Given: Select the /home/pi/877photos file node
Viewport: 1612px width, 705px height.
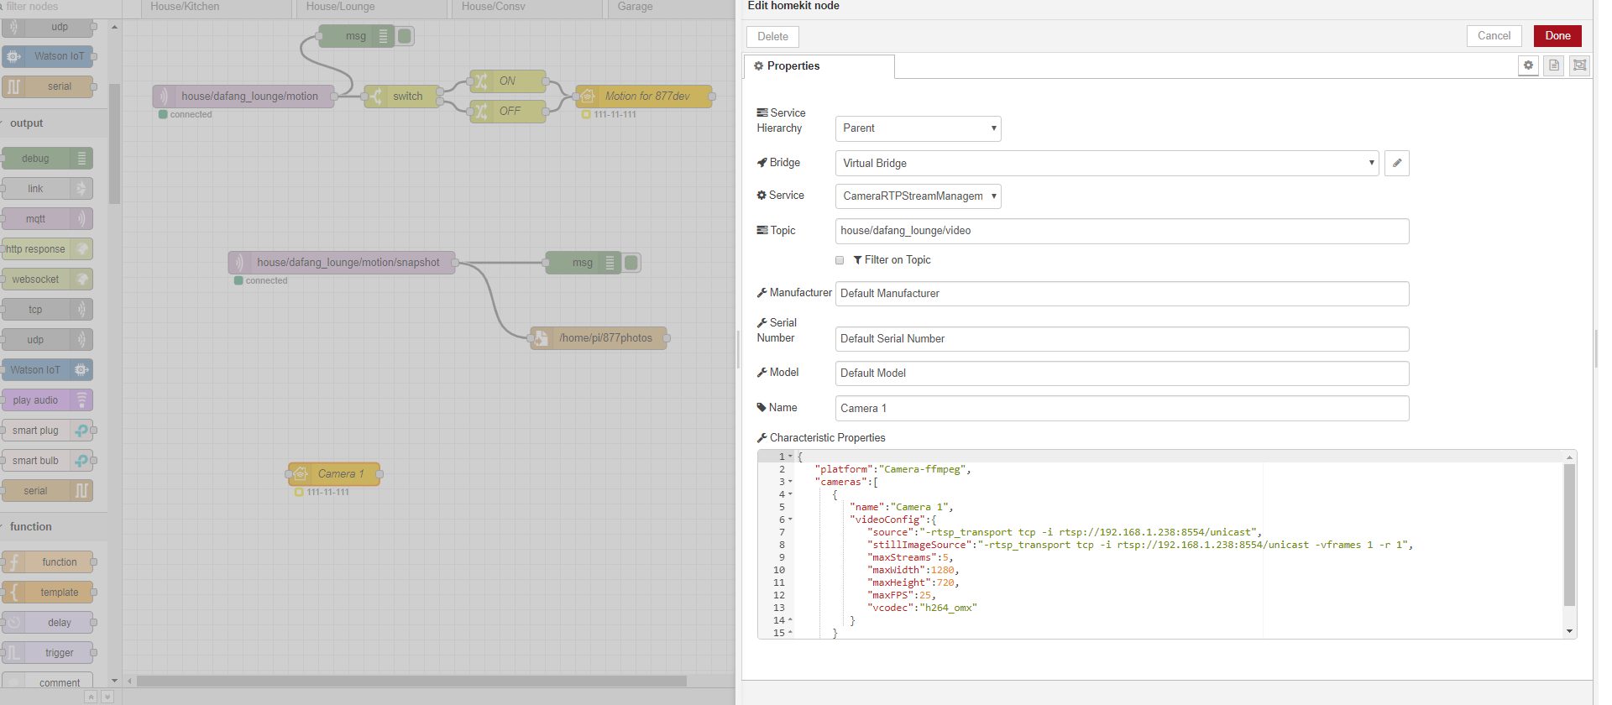Looking at the screenshot, I should [599, 338].
